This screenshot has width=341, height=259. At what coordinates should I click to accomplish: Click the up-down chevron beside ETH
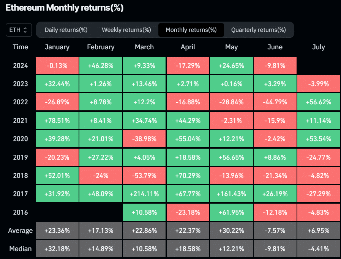(x=25, y=30)
